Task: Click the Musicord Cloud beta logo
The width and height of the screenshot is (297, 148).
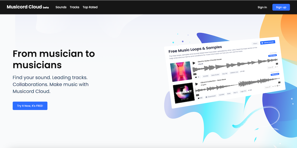Action: (x=28, y=7)
